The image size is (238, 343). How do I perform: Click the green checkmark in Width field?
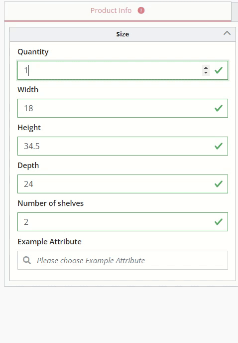tap(218, 108)
